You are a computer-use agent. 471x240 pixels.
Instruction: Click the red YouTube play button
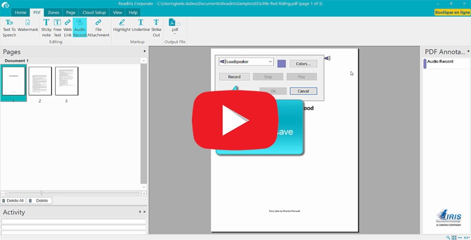point(235,120)
